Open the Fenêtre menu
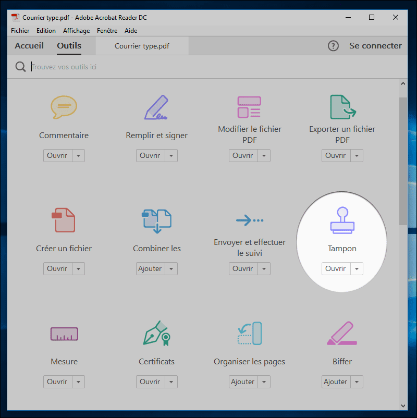Image resolution: width=417 pixels, height=418 pixels. 107,31
